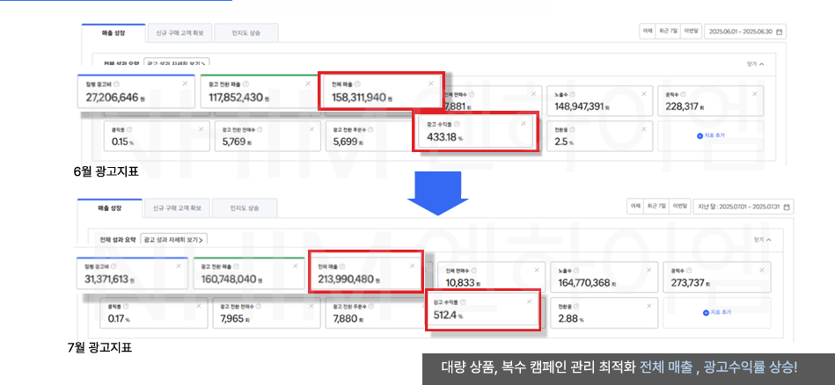Open help icon on 213,990,480 전체 매출

pos(342,265)
